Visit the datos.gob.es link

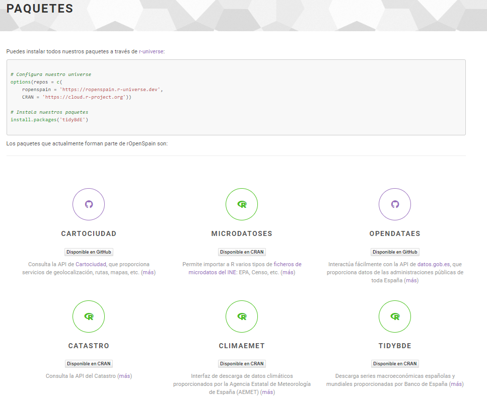tap(434, 264)
